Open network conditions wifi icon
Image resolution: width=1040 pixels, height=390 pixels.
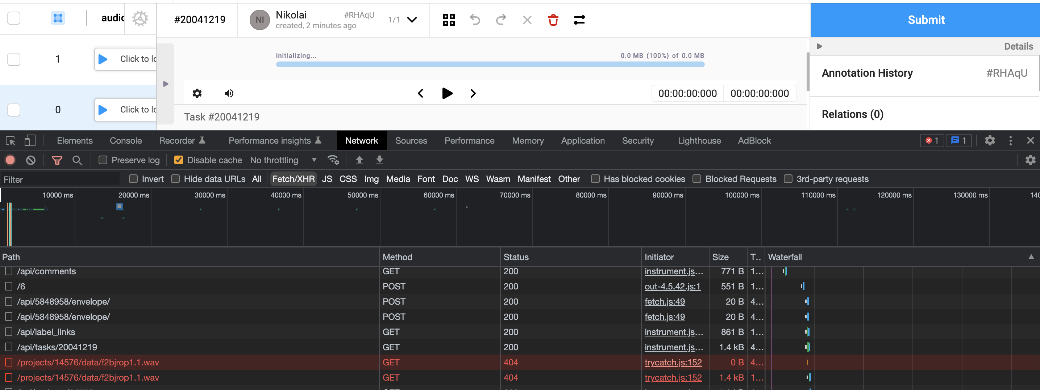[x=333, y=160]
